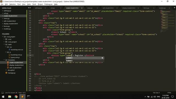The height and width of the screenshot is (99, 176).
Task: Open the Project menu
Action: point(40,4)
